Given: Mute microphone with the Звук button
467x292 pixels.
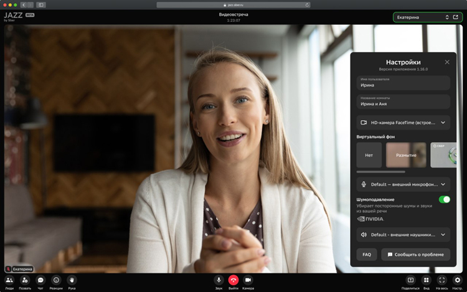Looking at the screenshot, I should pyautogui.click(x=219, y=280).
